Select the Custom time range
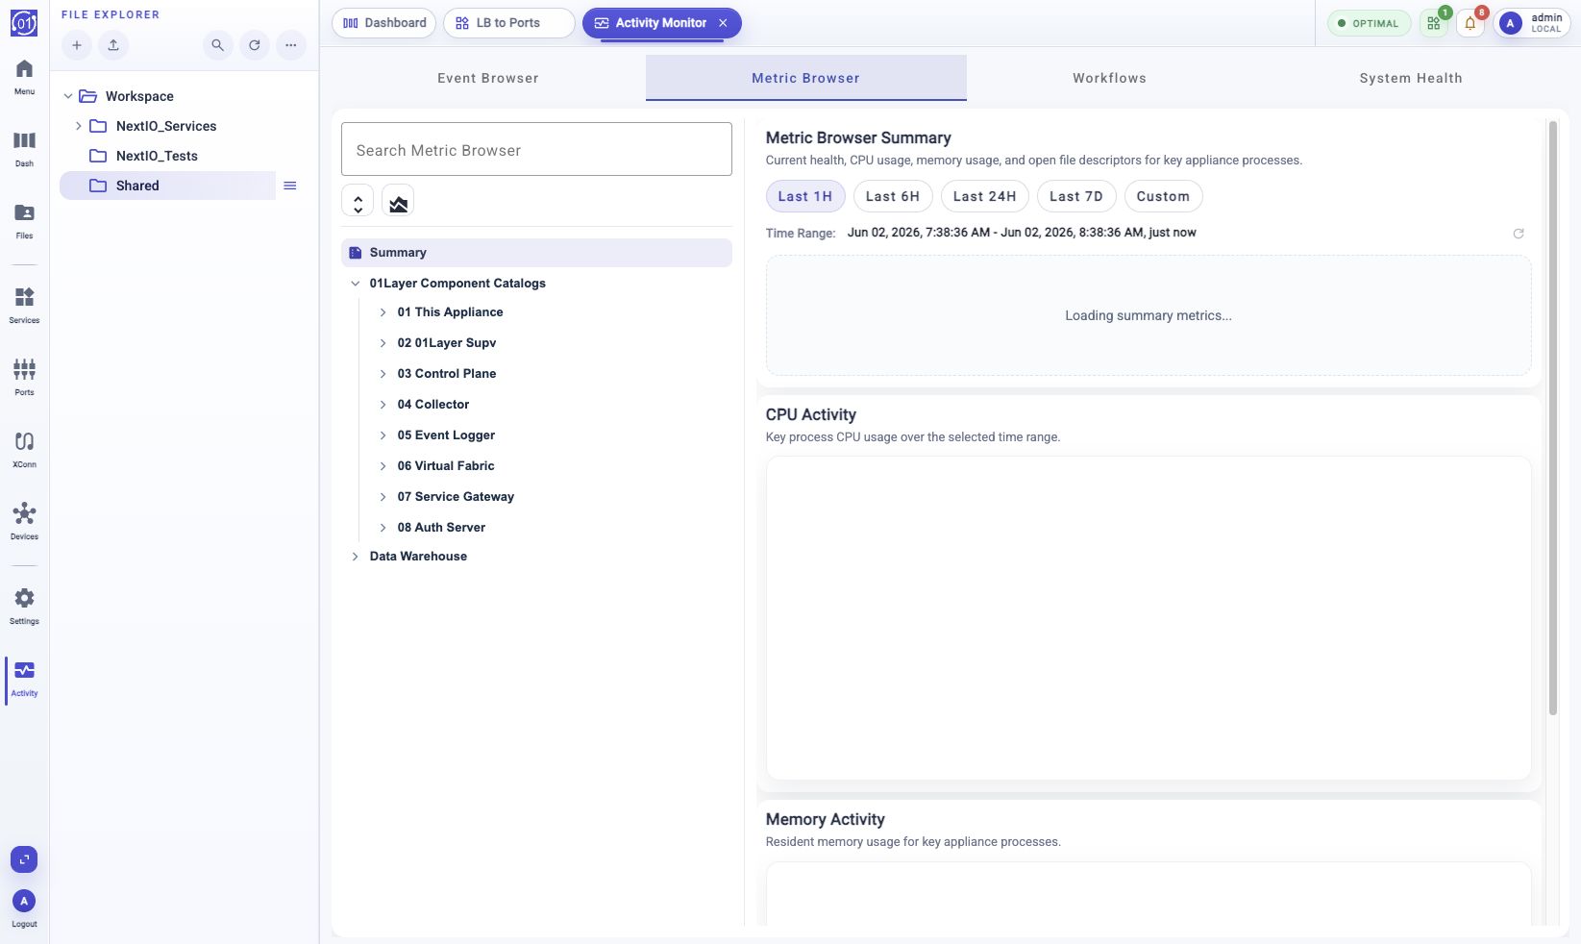 [x=1163, y=196]
